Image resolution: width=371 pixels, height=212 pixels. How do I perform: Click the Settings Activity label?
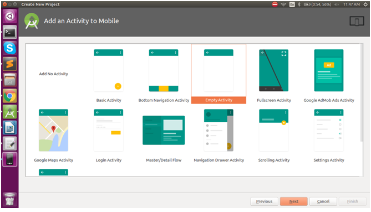(x=329, y=160)
